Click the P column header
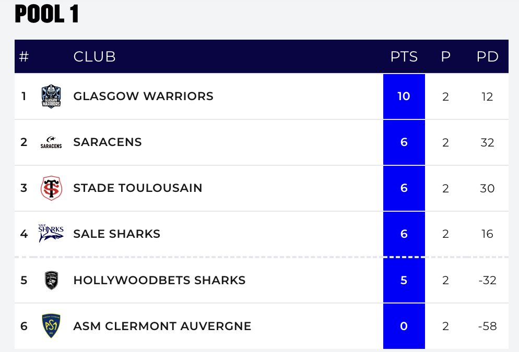 point(445,57)
